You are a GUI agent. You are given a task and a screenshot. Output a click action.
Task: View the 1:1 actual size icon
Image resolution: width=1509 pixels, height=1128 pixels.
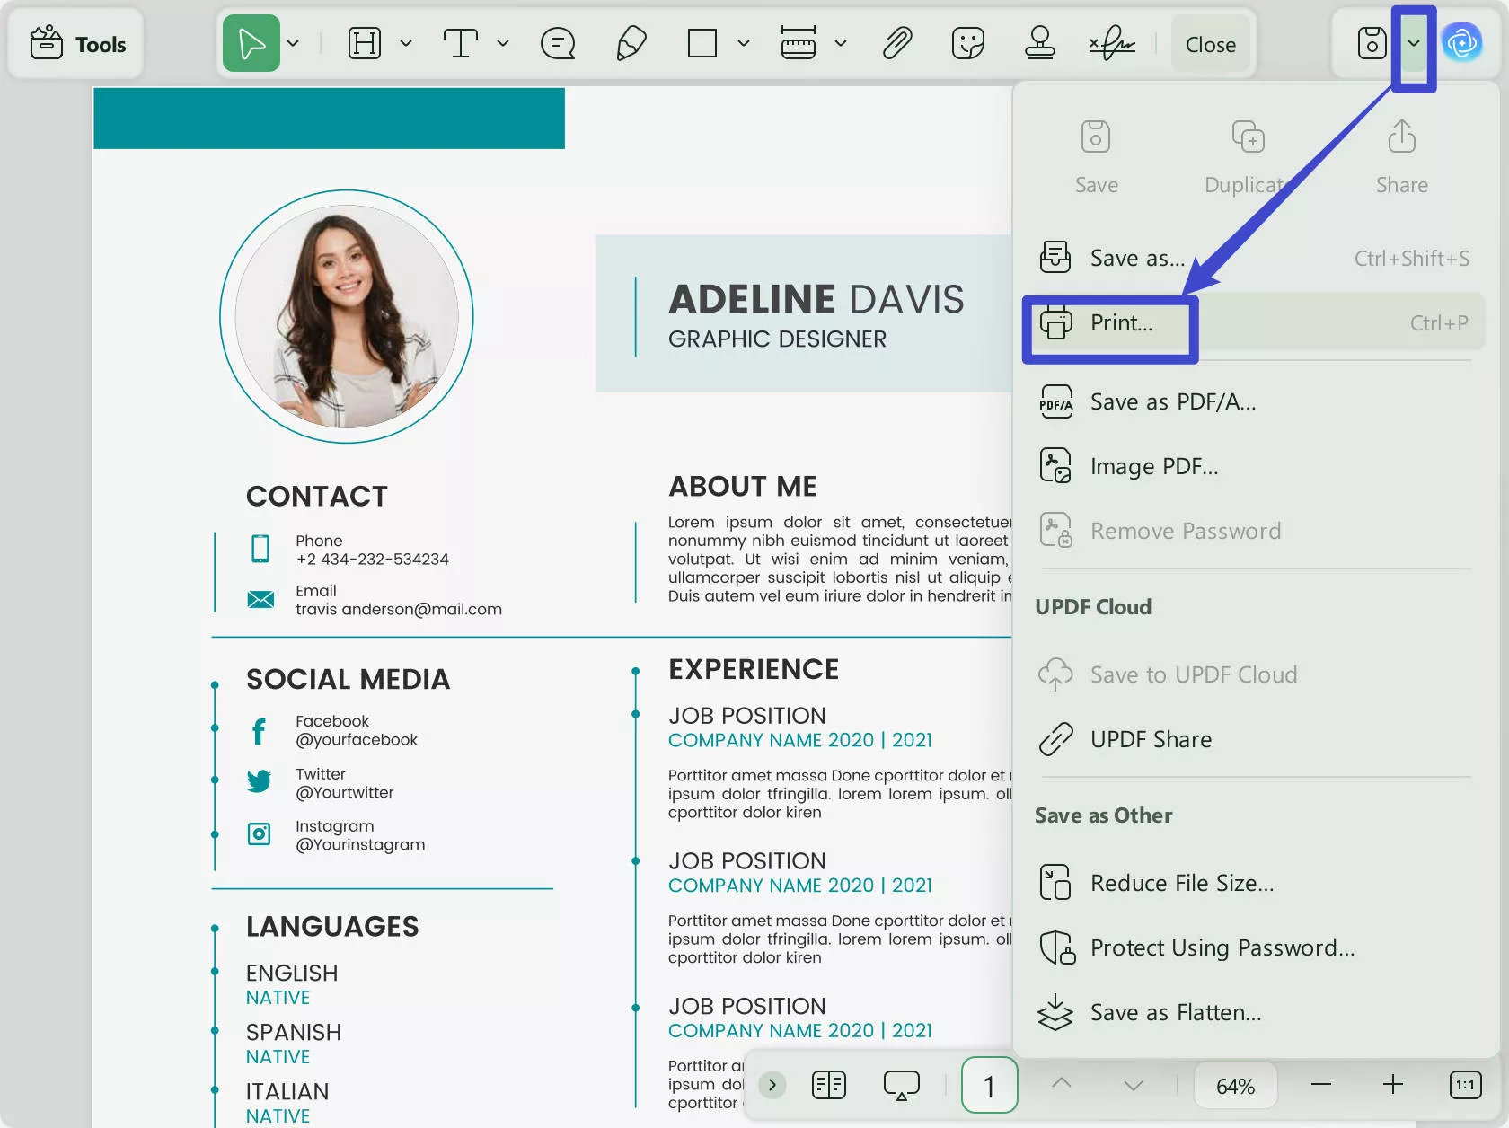click(1465, 1085)
